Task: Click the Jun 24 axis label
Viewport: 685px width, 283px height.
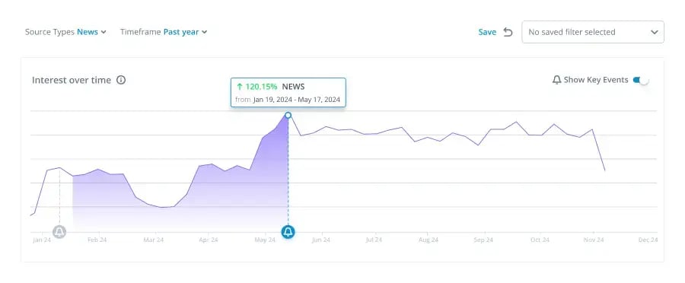Action: point(321,240)
